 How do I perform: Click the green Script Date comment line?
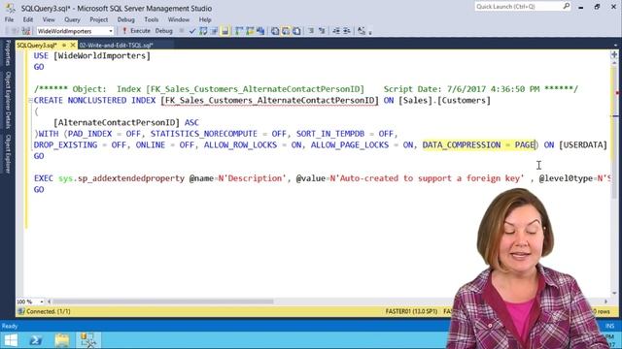[305, 89]
